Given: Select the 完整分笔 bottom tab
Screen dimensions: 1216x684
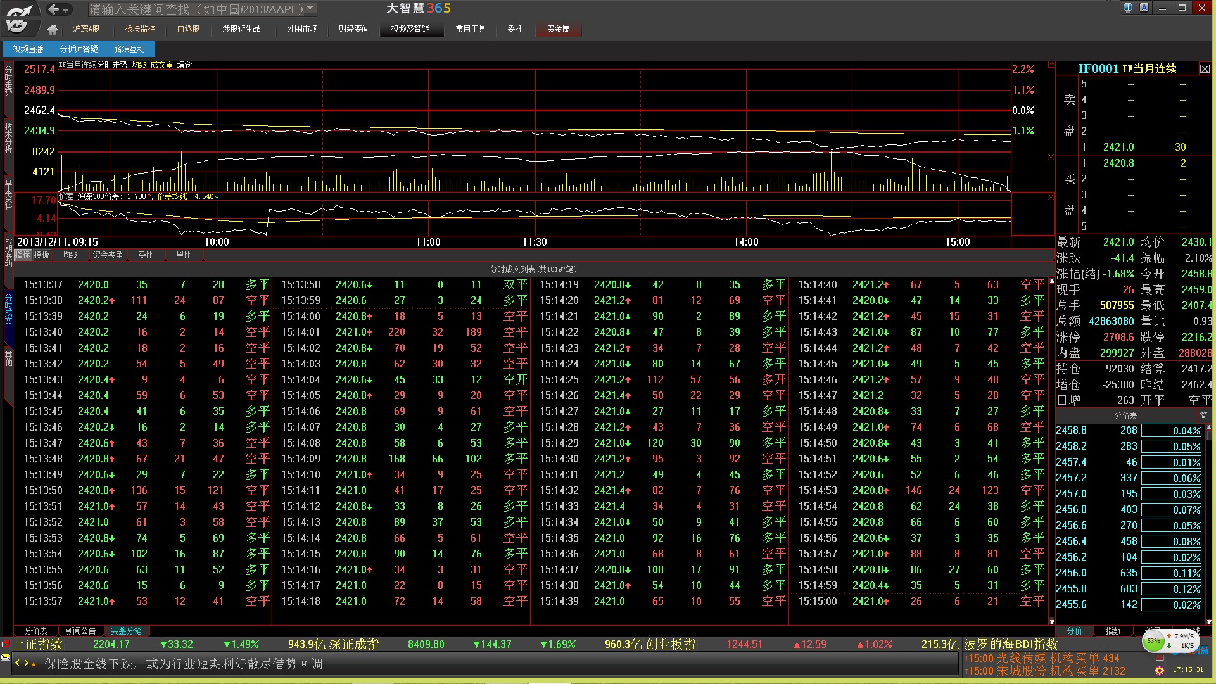Looking at the screenshot, I should click(127, 631).
